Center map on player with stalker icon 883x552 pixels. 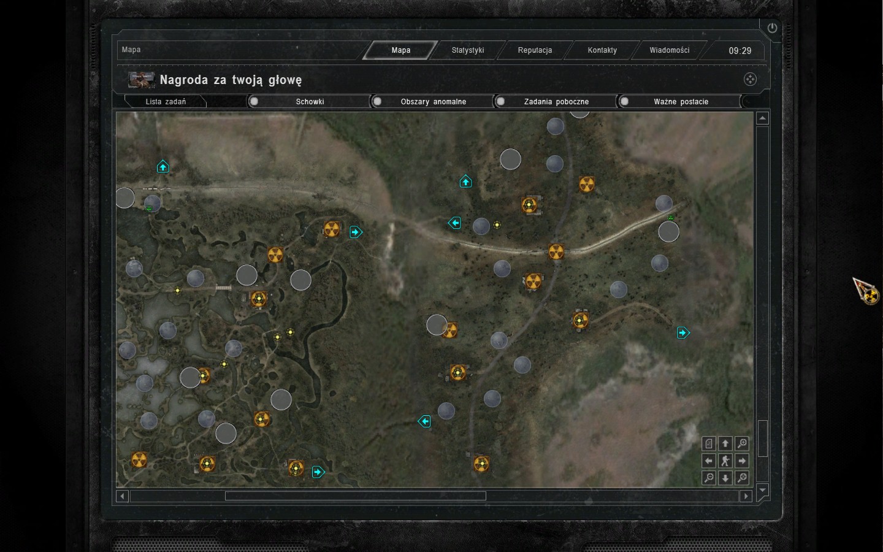click(725, 461)
